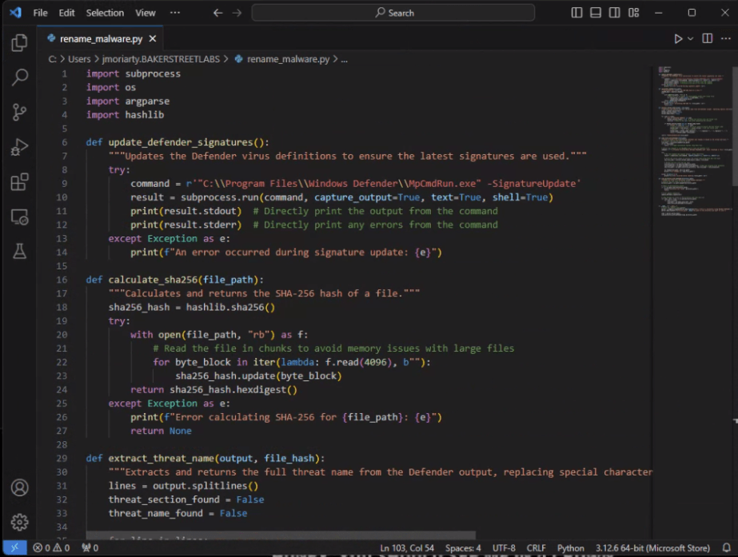This screenshot has height=557, width=738.
Task: Expand the breadcrumb ellipsis after rename_malware.py
Action: click(x=344, y=58)
